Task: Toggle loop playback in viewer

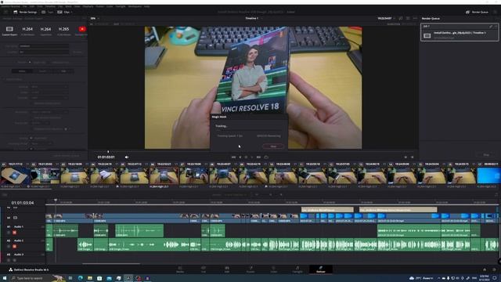Action: (x=266, y=157)
